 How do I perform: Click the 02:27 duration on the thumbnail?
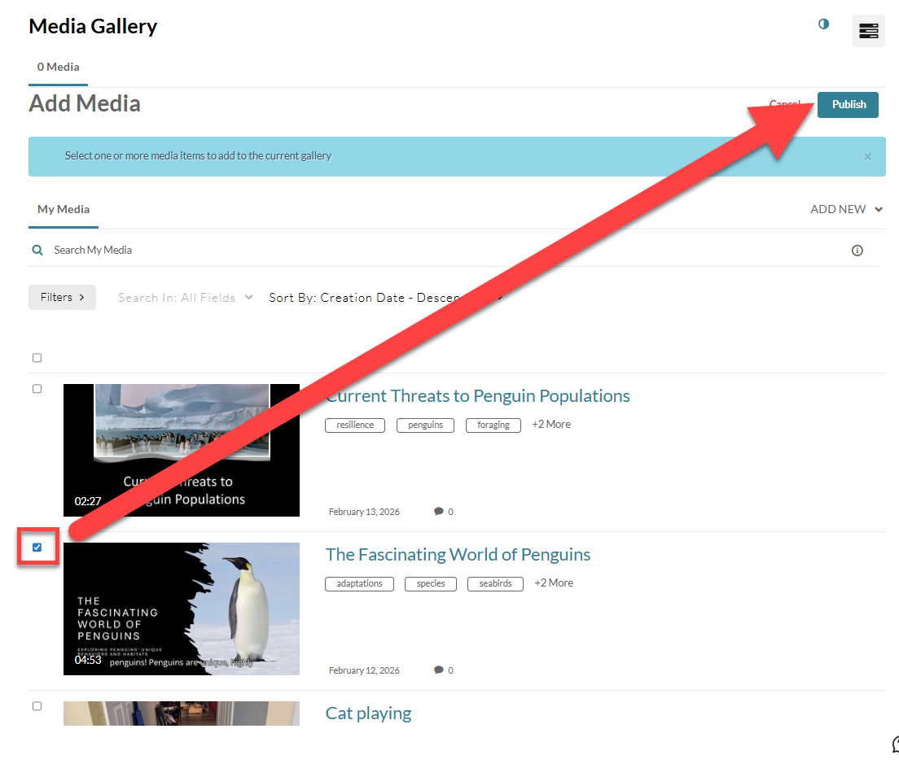point(88,501)
